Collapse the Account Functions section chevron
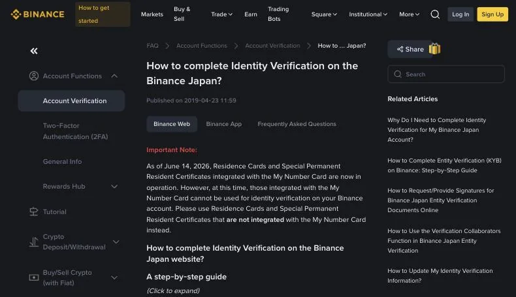The image size is (516, 297). pos(114,76)
